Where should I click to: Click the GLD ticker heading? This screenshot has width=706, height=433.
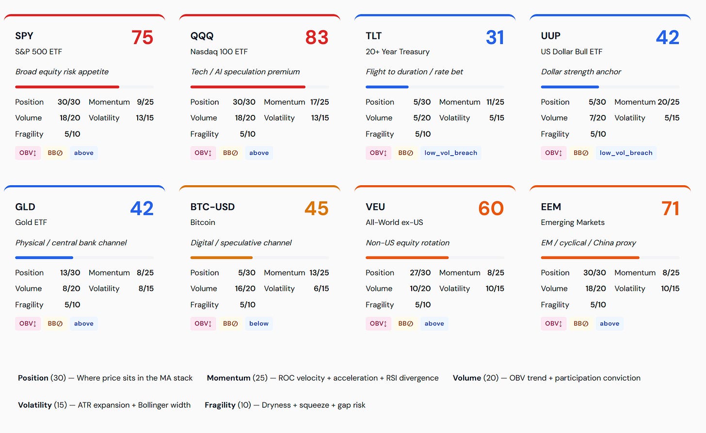25,207
